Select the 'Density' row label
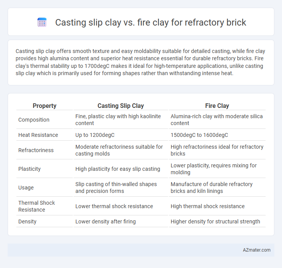 coord(27,221)
